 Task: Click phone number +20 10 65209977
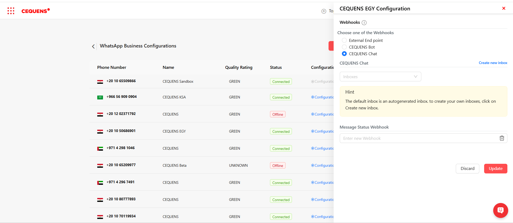click(x=121, y=165)
